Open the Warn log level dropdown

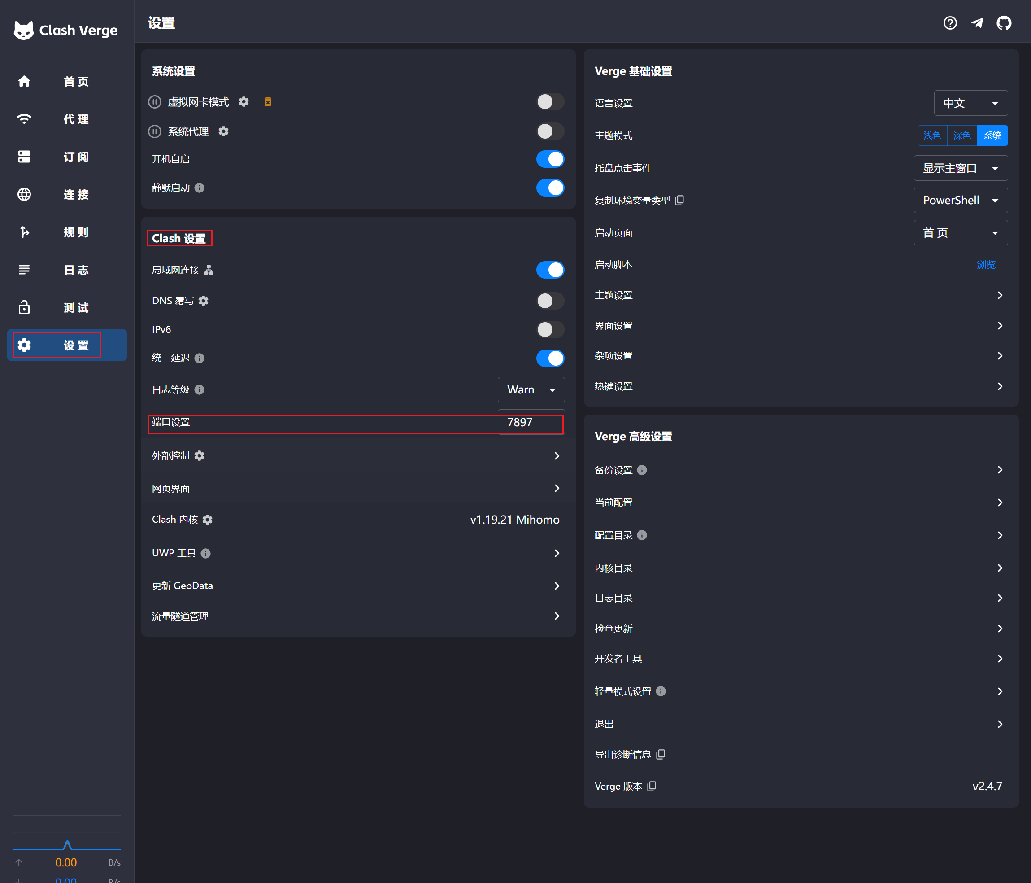531,390
